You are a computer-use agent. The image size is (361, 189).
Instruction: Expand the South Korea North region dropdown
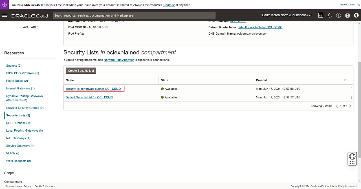[x=287, y=15]
